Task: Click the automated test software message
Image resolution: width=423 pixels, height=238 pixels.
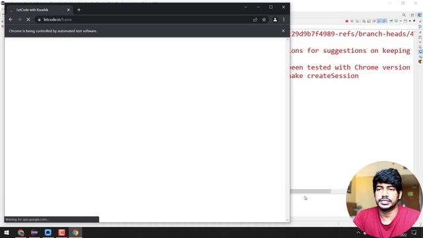Action: click(x=53, y=31)
